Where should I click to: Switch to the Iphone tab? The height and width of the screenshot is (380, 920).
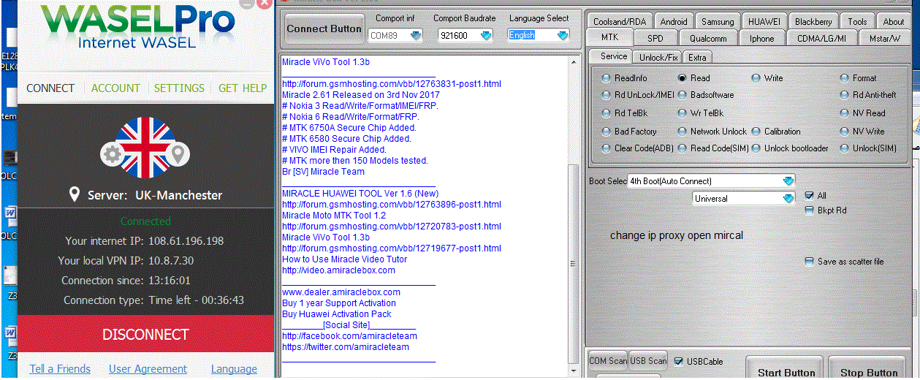pyautogui.click(x=762, y=38)
